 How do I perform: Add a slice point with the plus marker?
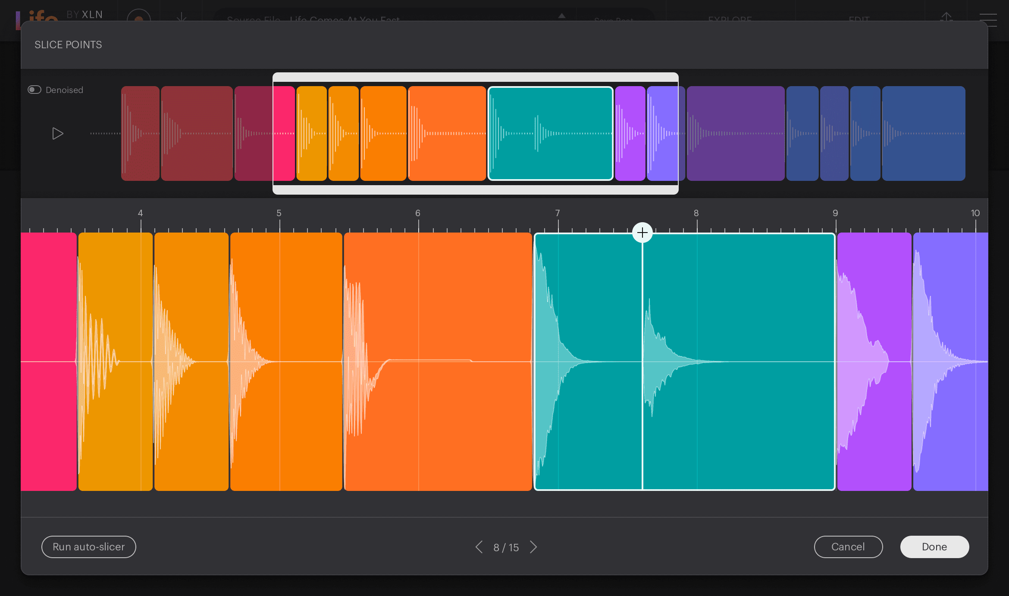click(642, 233)
